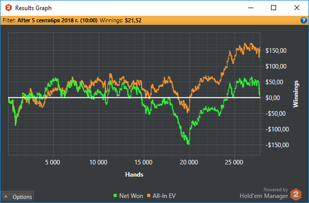309x203 pixels.
Task: Click the green Net Won legend swatch
Action: [115, 195]
